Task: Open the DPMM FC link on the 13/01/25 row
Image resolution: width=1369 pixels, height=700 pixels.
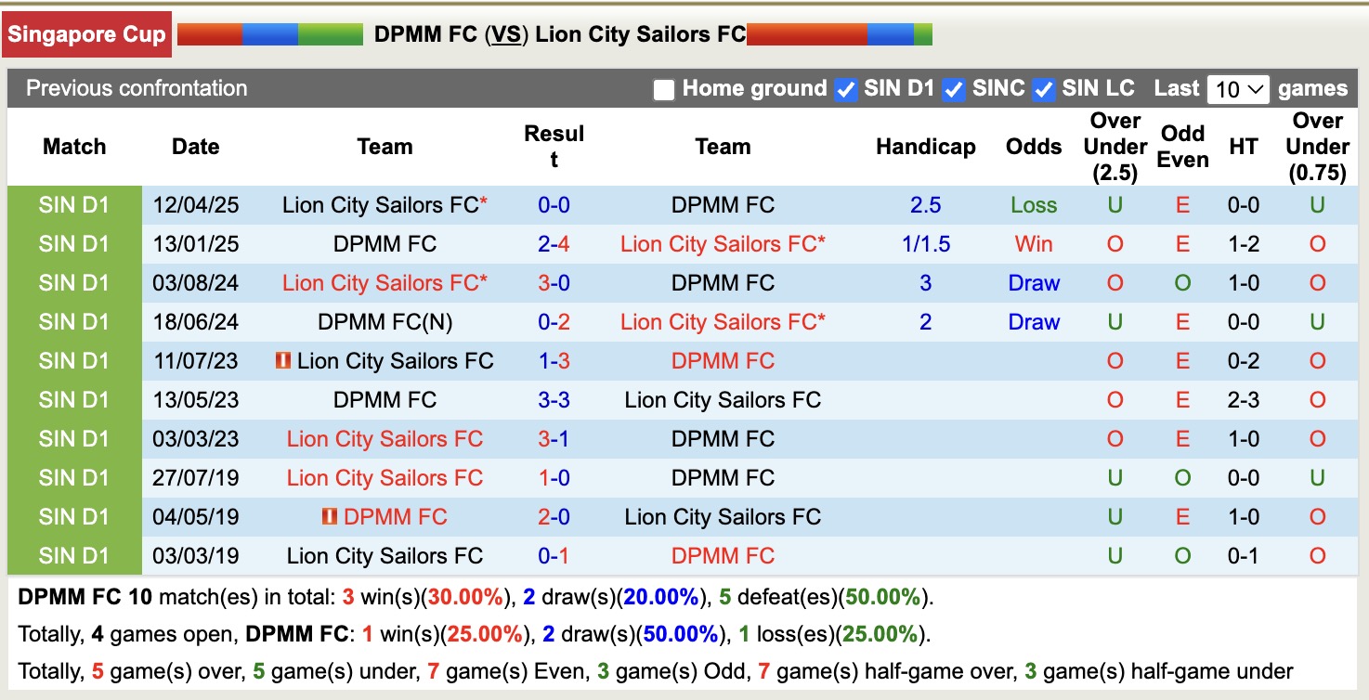Action: pyautogui.click(x=385, y=244)
